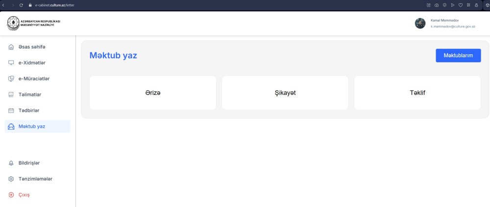Click the Məktub yaz envelope icon
The image size is (490, 207).
pos(11,126)
